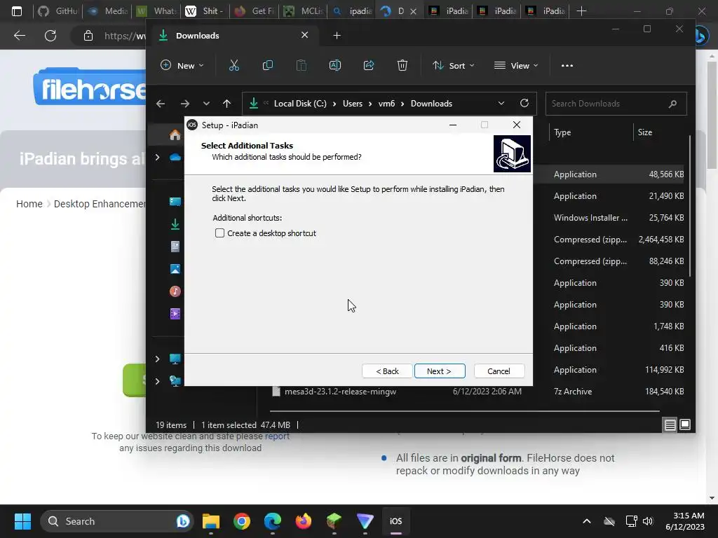Open Firefox from the taskbar
The width and height of the screenshot is (718, 538).
click(x=303, y=521)
